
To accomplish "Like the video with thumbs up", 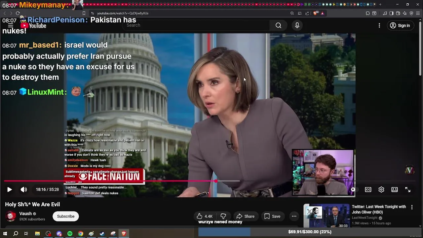I will [x=205, y=216].
